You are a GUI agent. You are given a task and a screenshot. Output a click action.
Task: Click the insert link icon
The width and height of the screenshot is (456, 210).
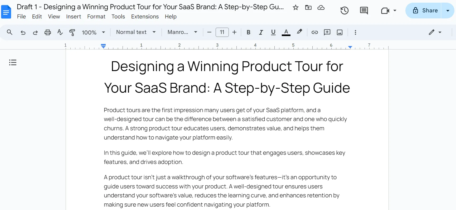(314, 32)
